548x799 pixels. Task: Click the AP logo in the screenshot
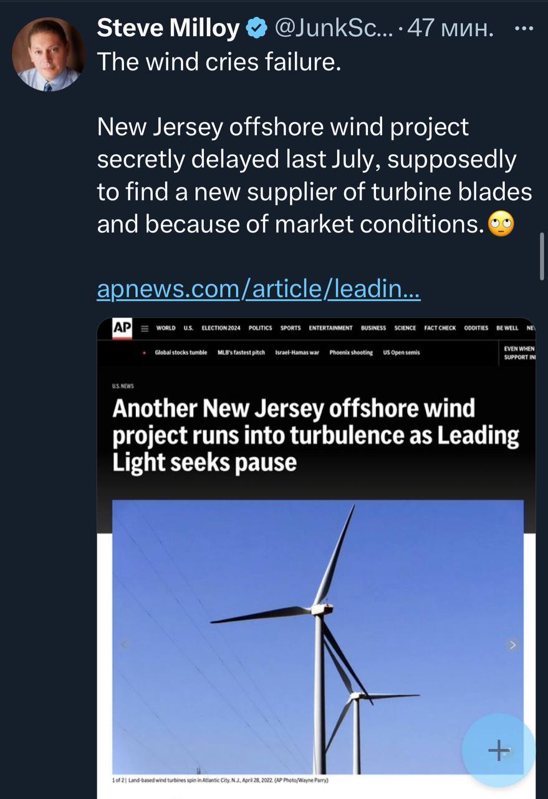pos(122,329)
